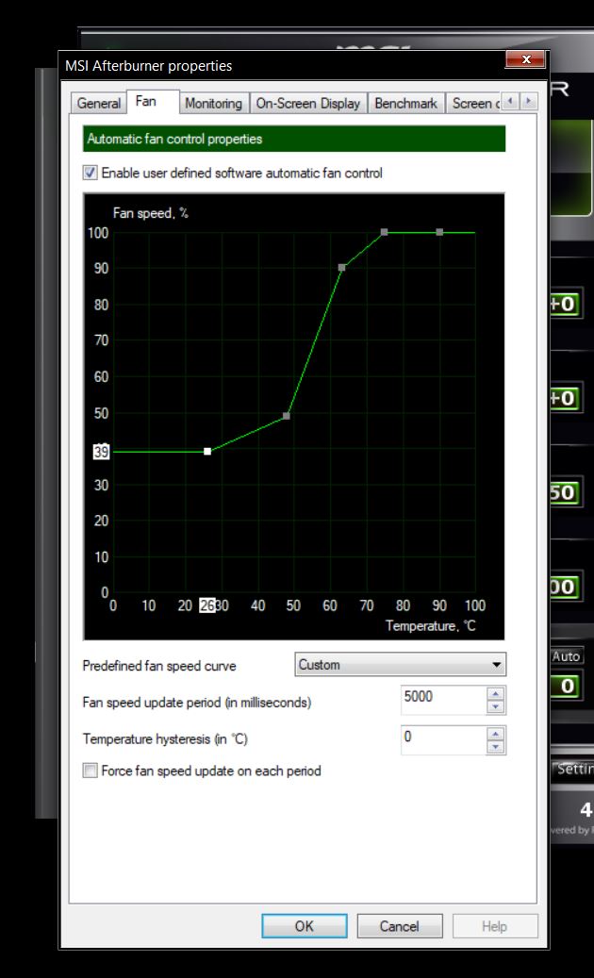Image resolution: width=594 pixels, height=978 pixels.
Task: Click the Fan speed update period field
Action: pyautogui.click(x=443, y=700)
